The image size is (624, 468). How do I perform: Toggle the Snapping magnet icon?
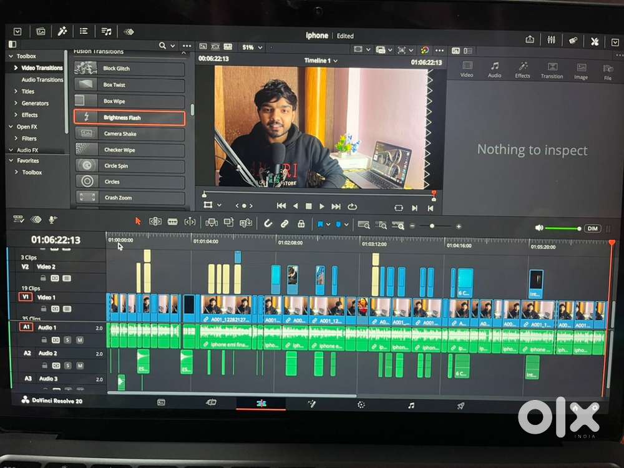pyautogui.click(x=268, y=223)
